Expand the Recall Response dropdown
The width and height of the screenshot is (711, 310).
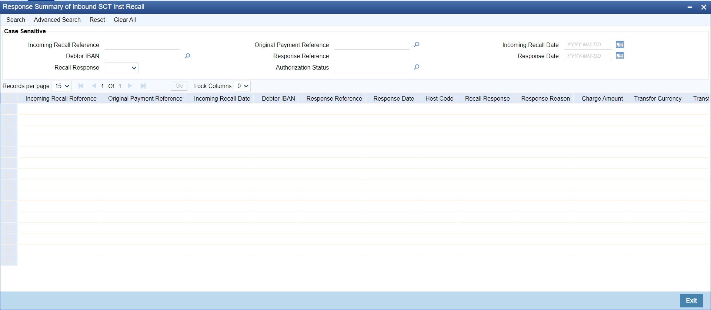(x=121, y=68)
